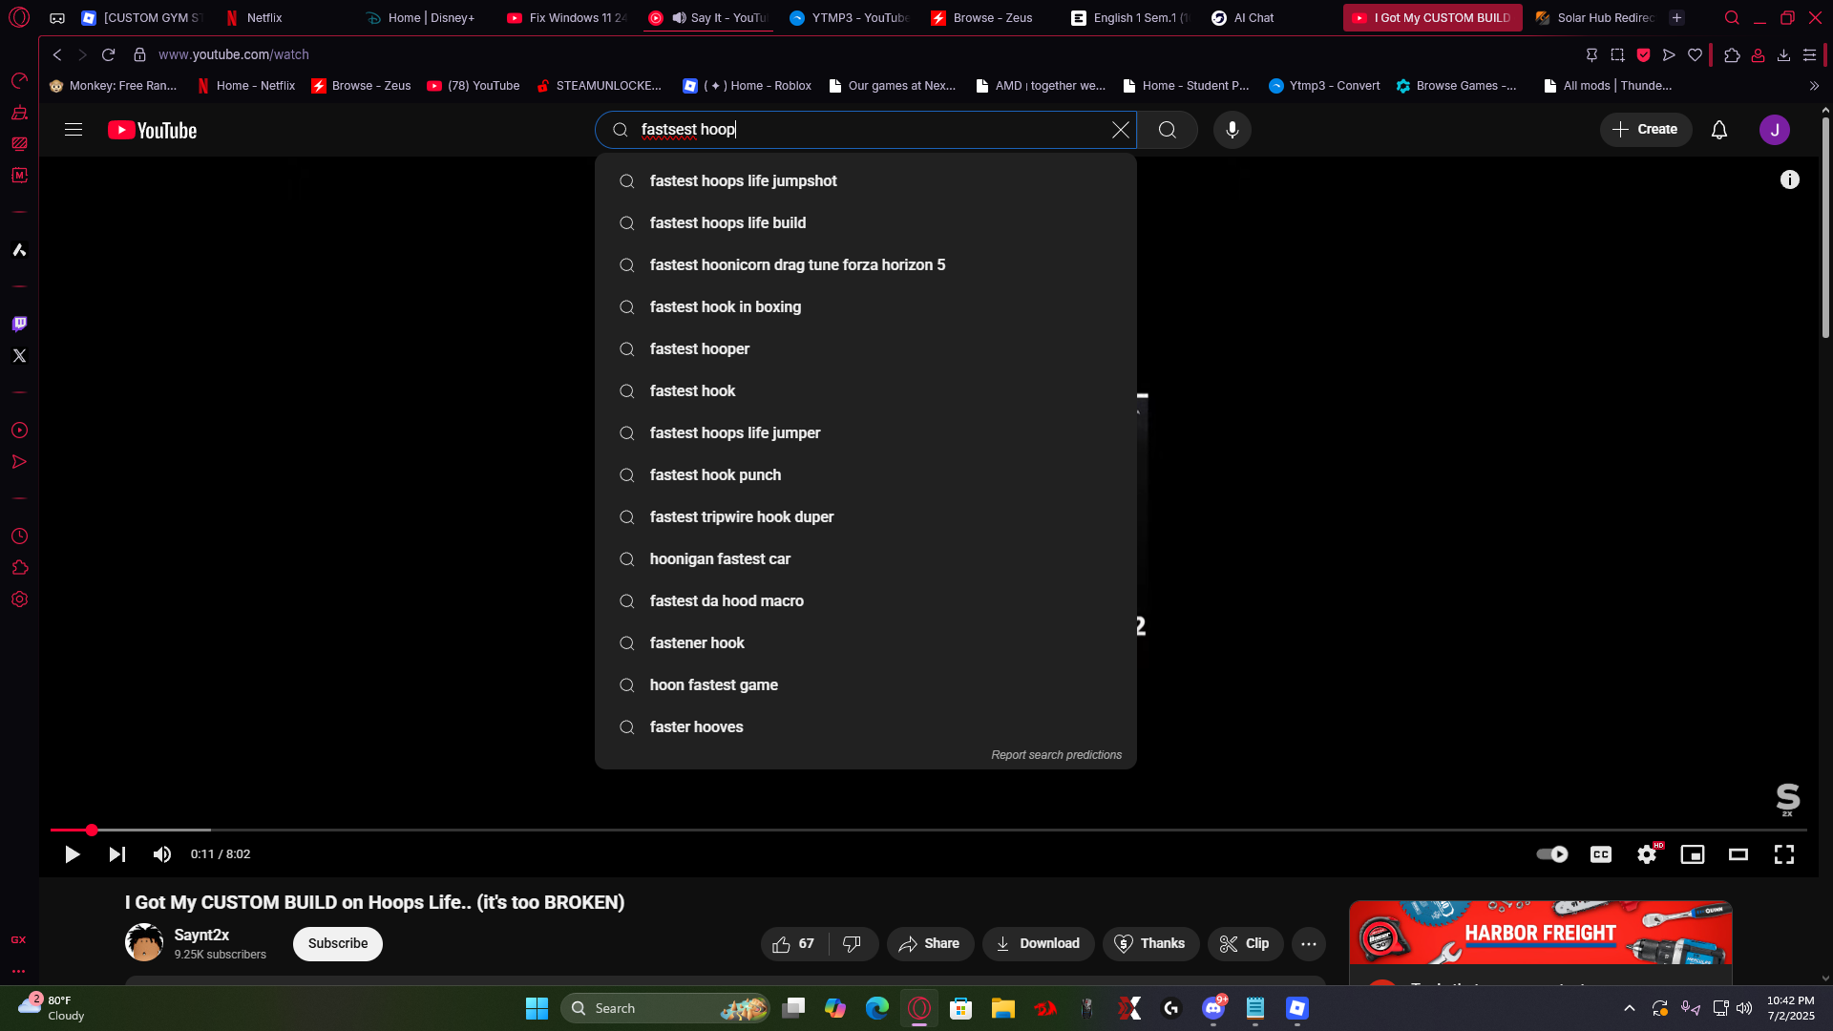Show video info card icon
The width and height of the screenshot is (1833, 1031).
coord(1790,179)
